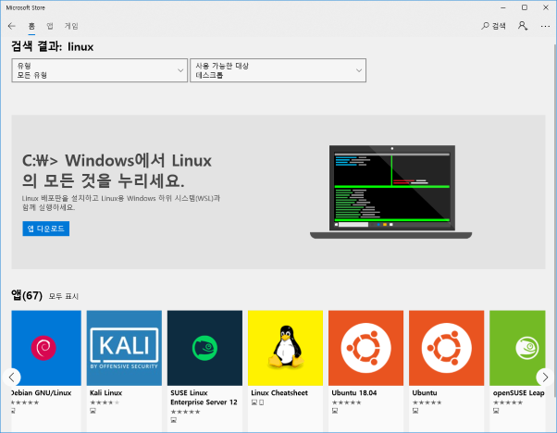Viewport: 557px width, 433px height.
Task: Click the PC device icon under openSUSE Leap
Action: [496, 411]
